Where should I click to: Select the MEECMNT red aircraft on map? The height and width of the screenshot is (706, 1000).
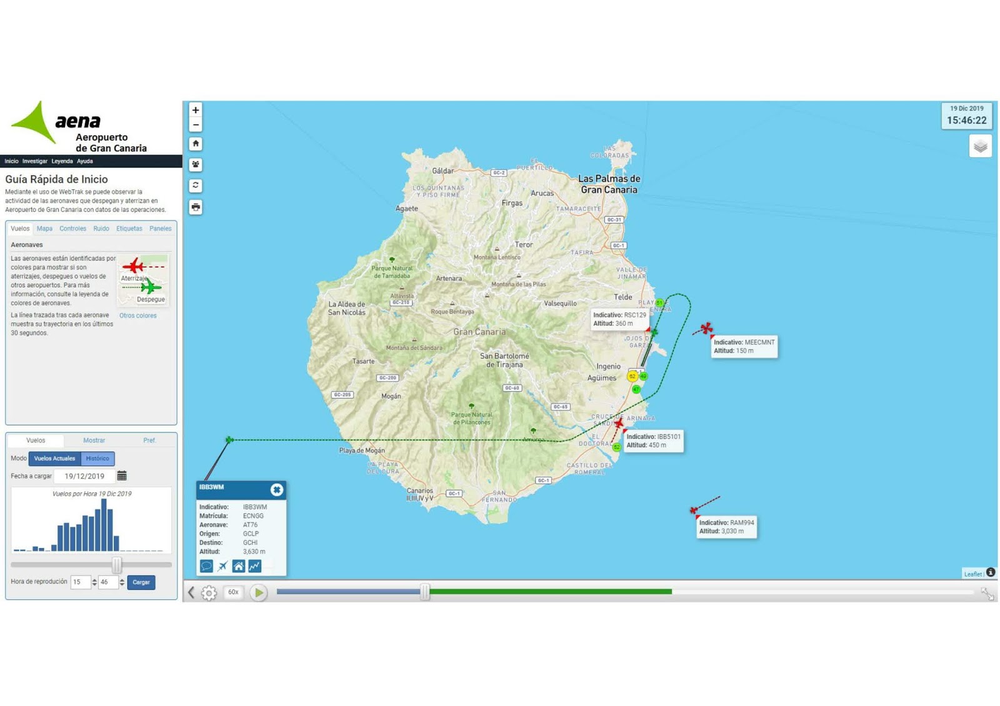pyautogui.click(x=706, y=328)
